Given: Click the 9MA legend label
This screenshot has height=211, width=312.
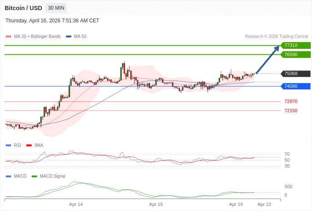Looking at the screenshot, I should pos(39,146).
